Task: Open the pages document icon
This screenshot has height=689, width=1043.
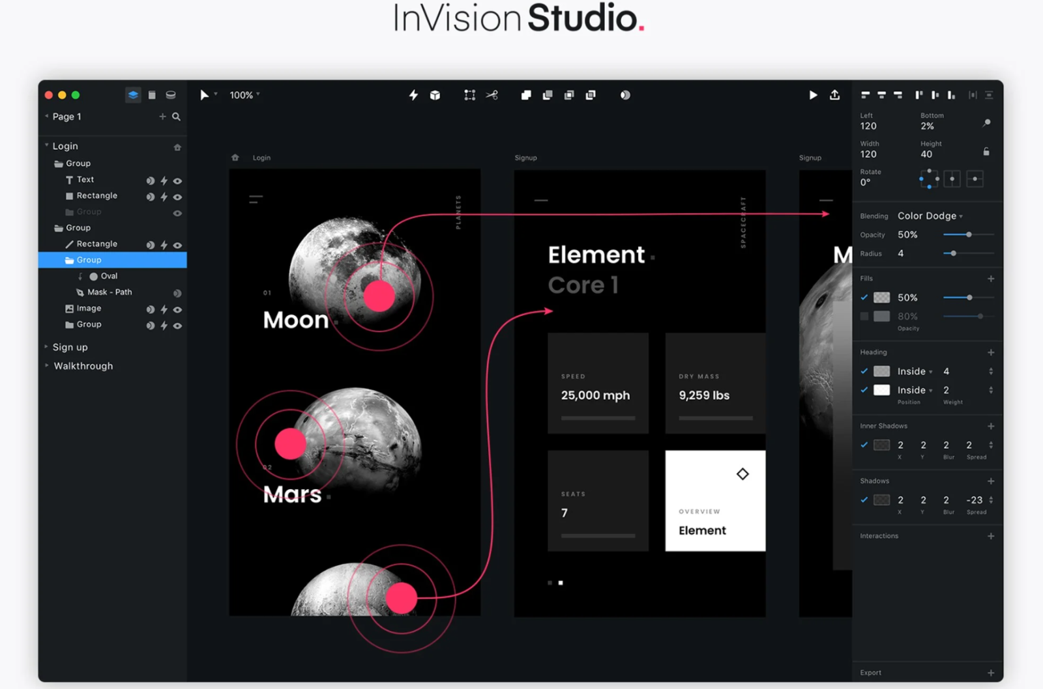Action: [x=152, y=95]
